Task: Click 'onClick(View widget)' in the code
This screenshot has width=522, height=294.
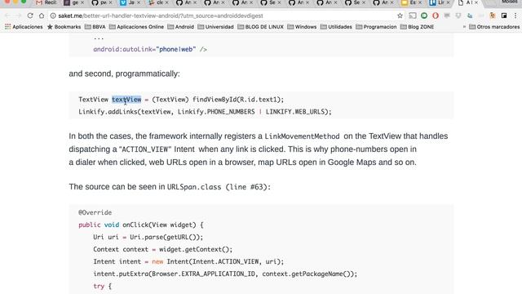Action: [x=159, y=225]
